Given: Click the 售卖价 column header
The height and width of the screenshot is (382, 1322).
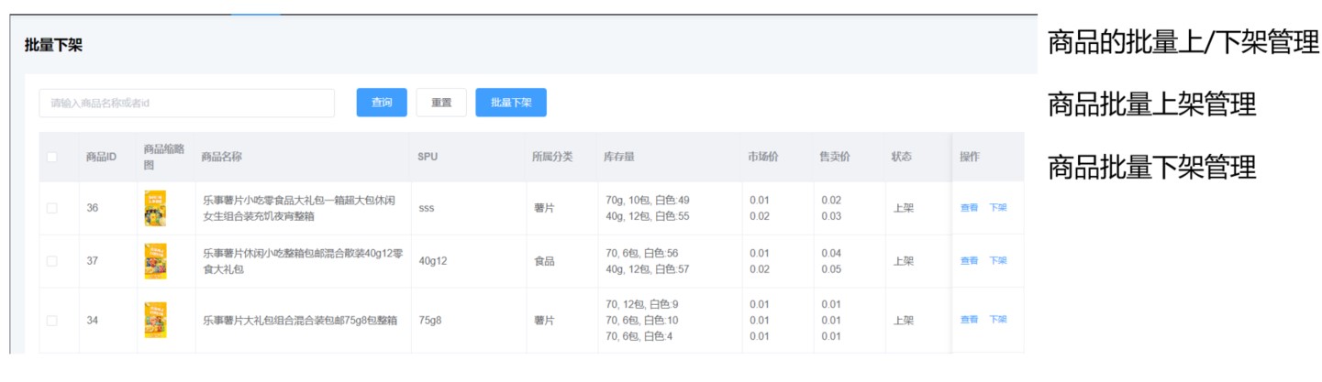Looking at the screenshot, I should tap(834, 157).
